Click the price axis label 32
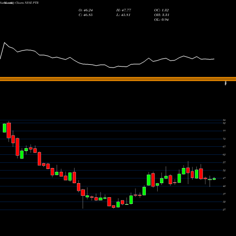The width and height of the screenshot is (236, 236). click(224, 202)
